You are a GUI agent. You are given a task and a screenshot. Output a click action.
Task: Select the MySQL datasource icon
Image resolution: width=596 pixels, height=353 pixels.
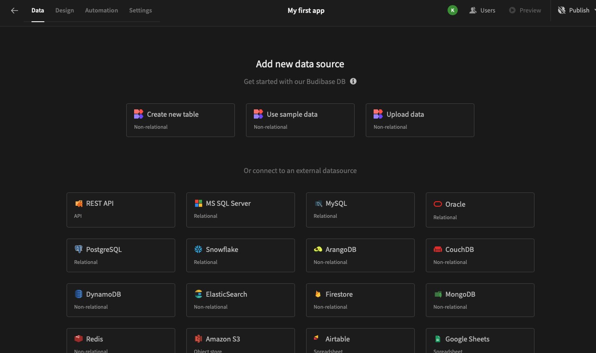click(318, 203)
